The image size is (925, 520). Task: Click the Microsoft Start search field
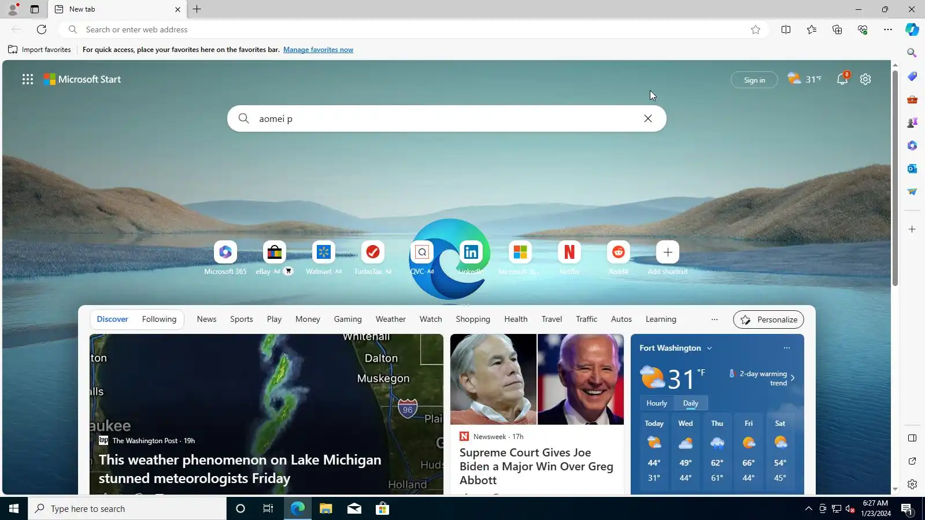coord(446,118)
